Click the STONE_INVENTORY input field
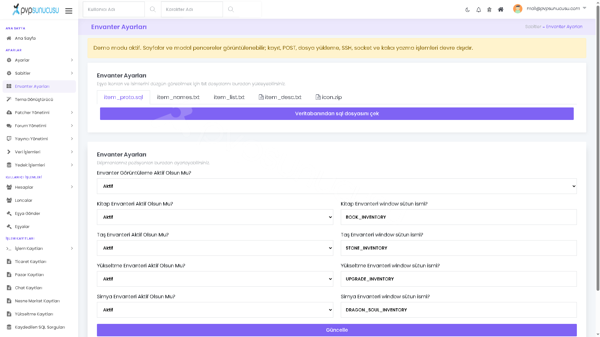Screen dimensions: 600x337 pyautogui.click(x=459, y=248)
